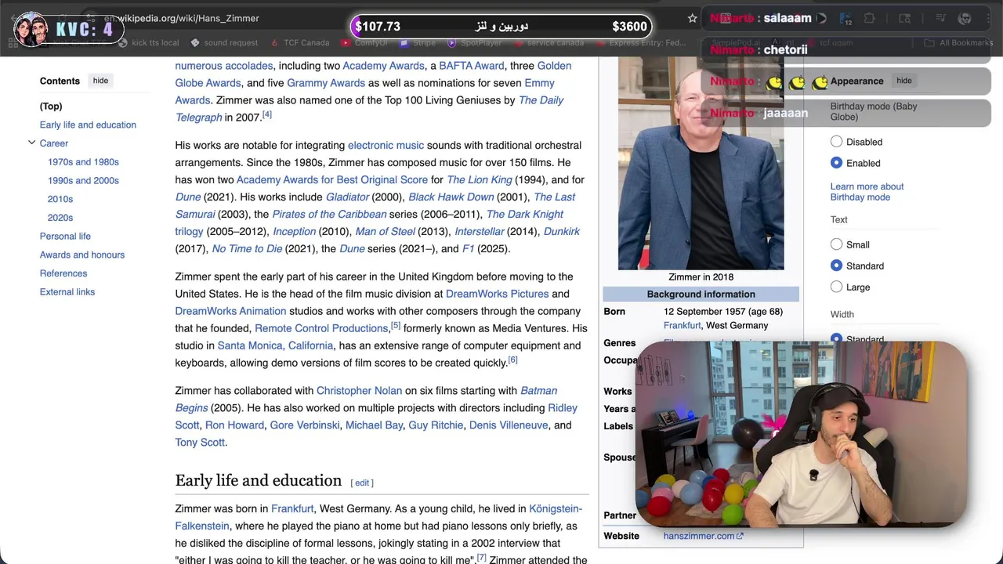
Task: Open the kick tts local bookmark
Action: [149, 43]
